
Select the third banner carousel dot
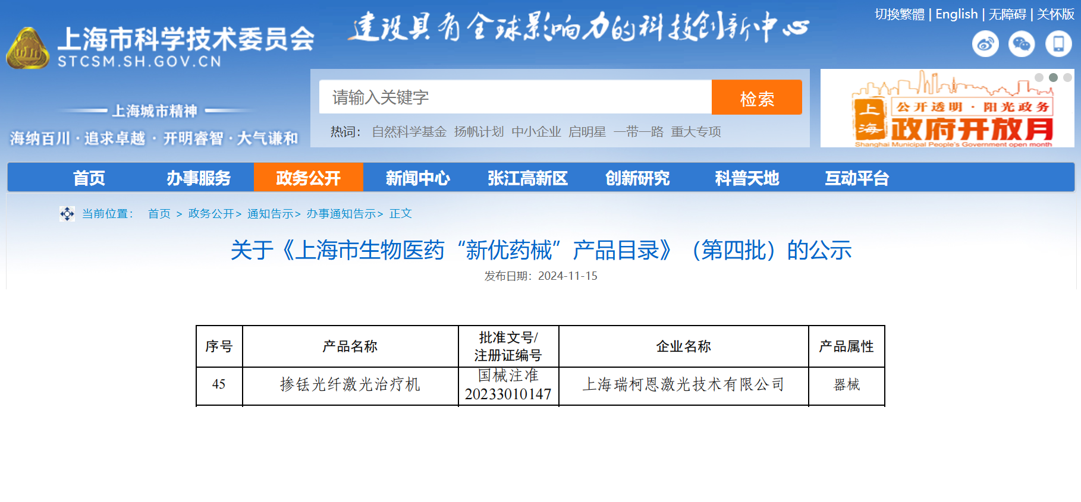click(1067, 78)
